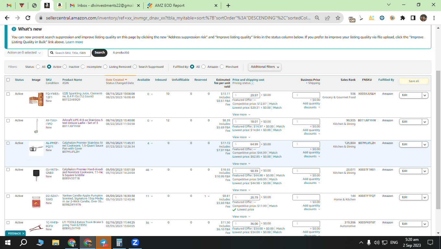
Task: Open the Learn more link
Action: pos(74,42)
